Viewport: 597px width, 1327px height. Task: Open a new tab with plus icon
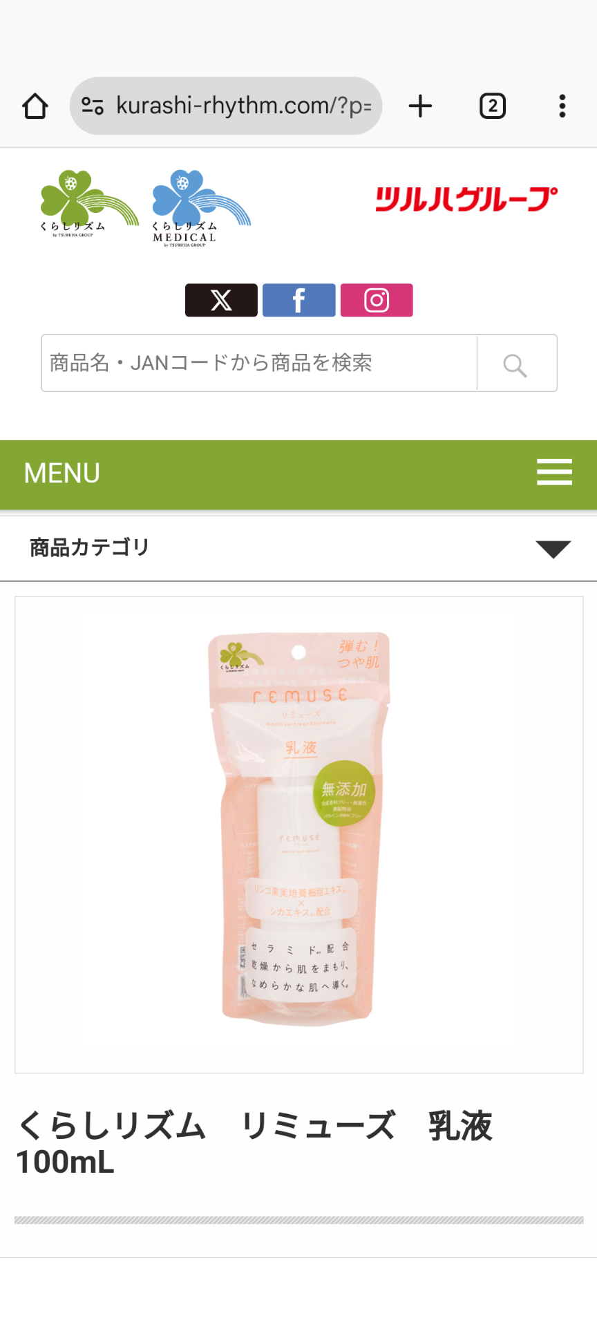click(x=420, y=106)
